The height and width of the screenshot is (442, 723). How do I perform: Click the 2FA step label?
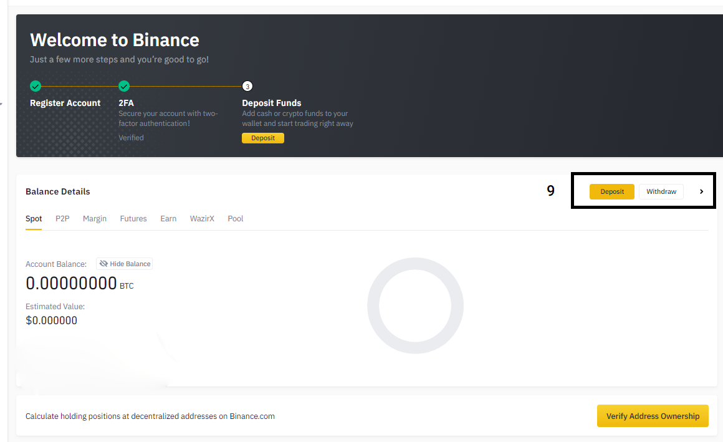pos(126,103)
